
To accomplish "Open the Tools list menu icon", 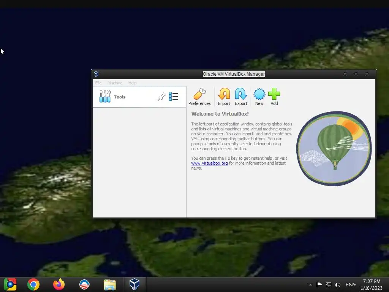I will click(x=173, y=96).
